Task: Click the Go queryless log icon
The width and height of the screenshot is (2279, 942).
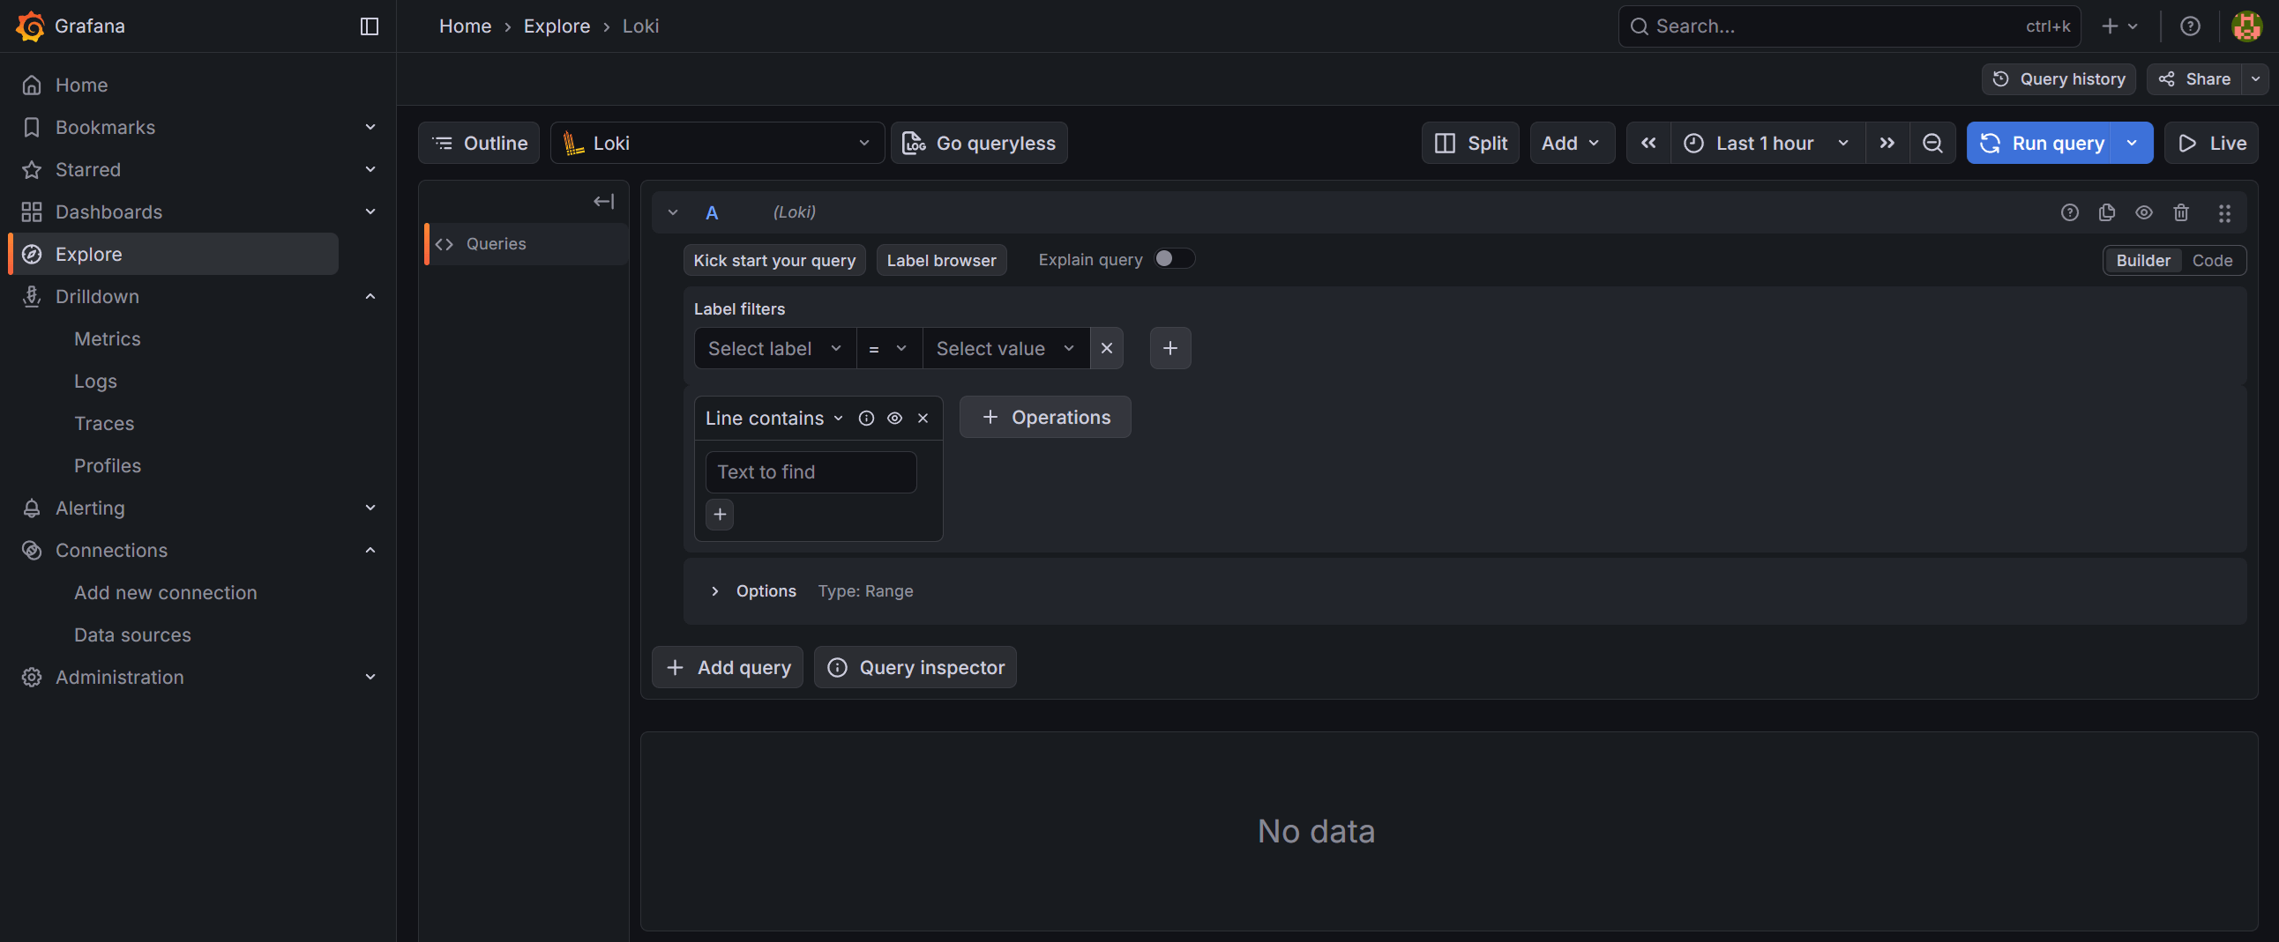Action: tap(914, 142)
